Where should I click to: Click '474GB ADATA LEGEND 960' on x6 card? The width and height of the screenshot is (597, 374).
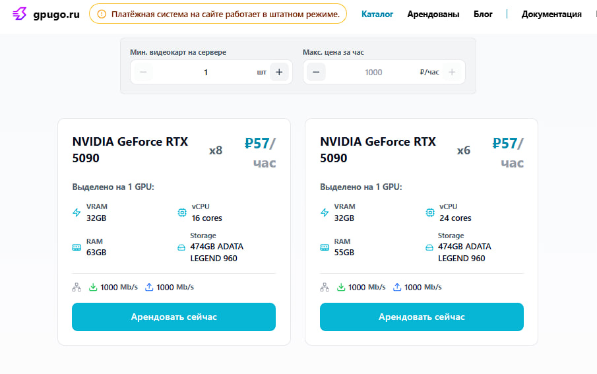(464, 253)
